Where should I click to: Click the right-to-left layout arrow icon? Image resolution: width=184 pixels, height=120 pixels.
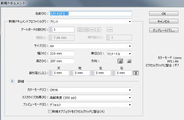pyautogui.click(x=110, y=30)
